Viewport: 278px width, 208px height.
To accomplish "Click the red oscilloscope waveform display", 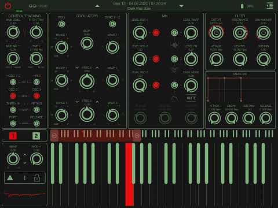I will pos(25,195).
